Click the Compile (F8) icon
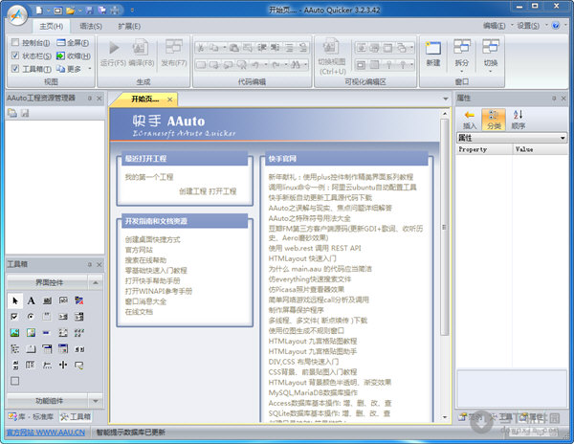Viewport: 574px width, 444px height. click(x=140, y=48)
